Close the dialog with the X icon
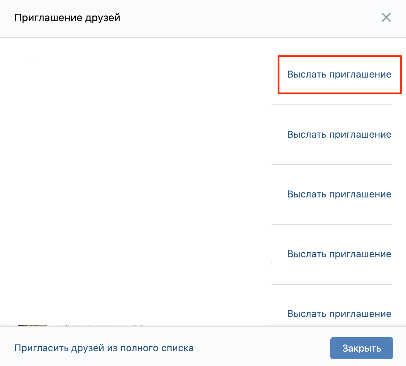The image size is (406, 366). coord(386,17)
